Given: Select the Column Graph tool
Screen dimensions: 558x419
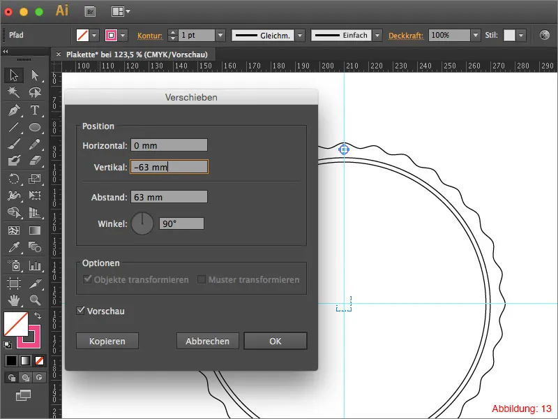Looking at the screenshot, I should point(35,265).
